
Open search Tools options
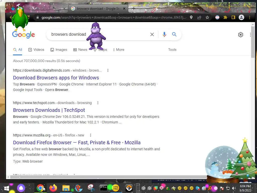[x=172, y=50]
